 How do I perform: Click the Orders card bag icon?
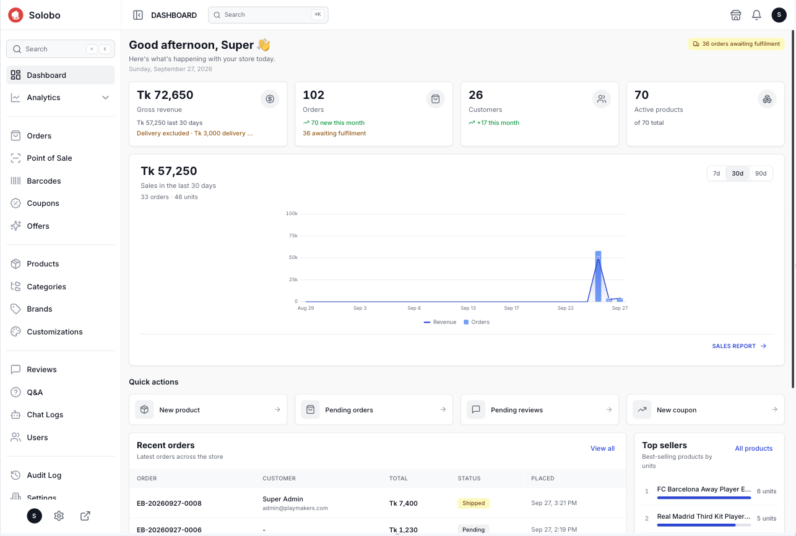436,99
